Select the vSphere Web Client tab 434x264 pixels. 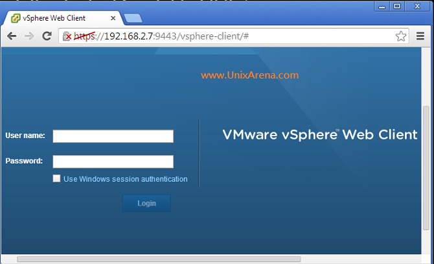tap(62, 18)
